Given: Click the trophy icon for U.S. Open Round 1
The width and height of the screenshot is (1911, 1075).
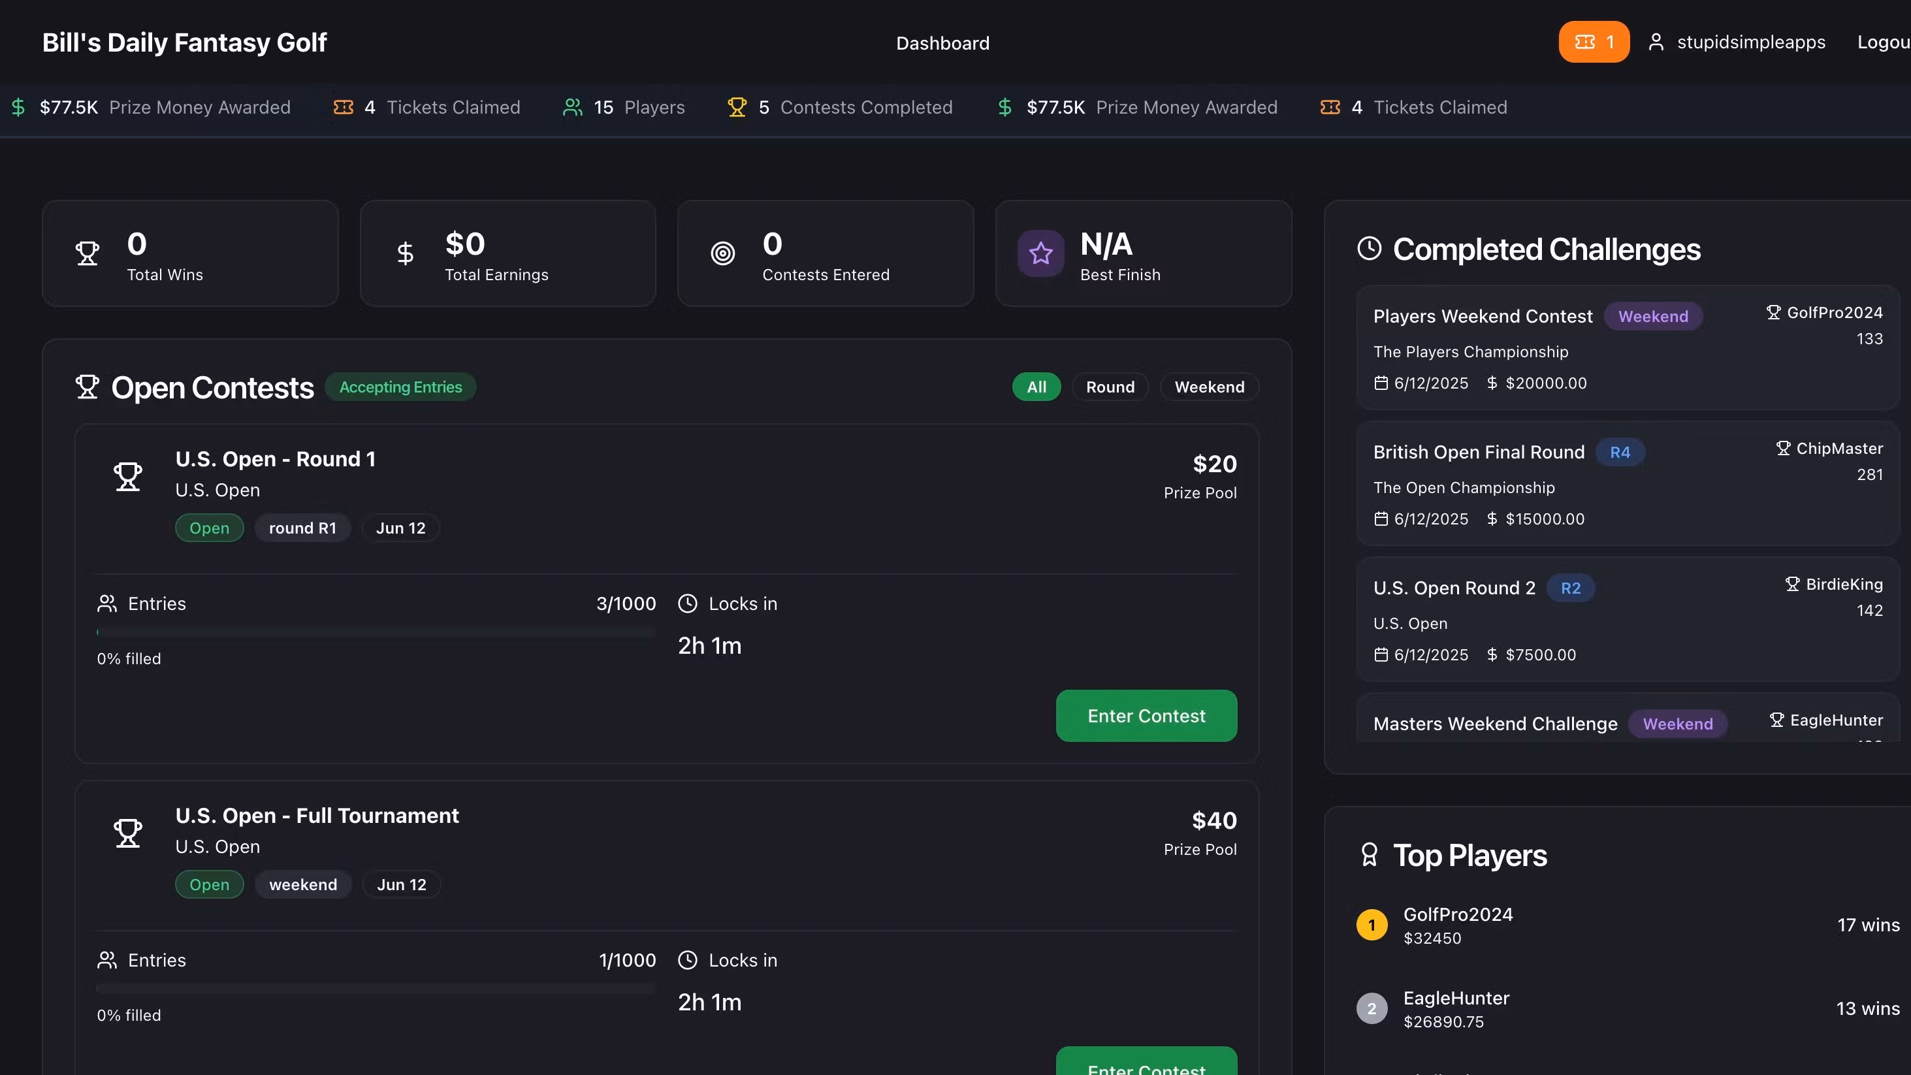Looking at the screenshot, I should point(127,476).
